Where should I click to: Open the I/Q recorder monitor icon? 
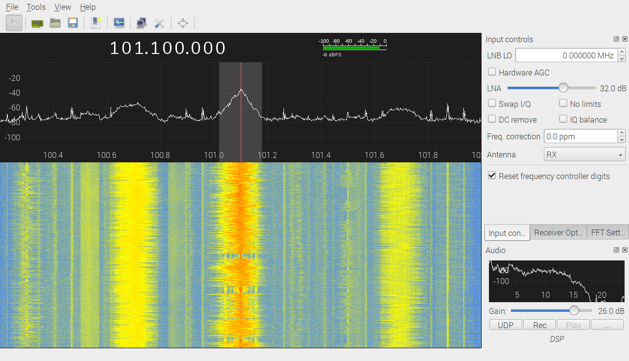[119, 23]
